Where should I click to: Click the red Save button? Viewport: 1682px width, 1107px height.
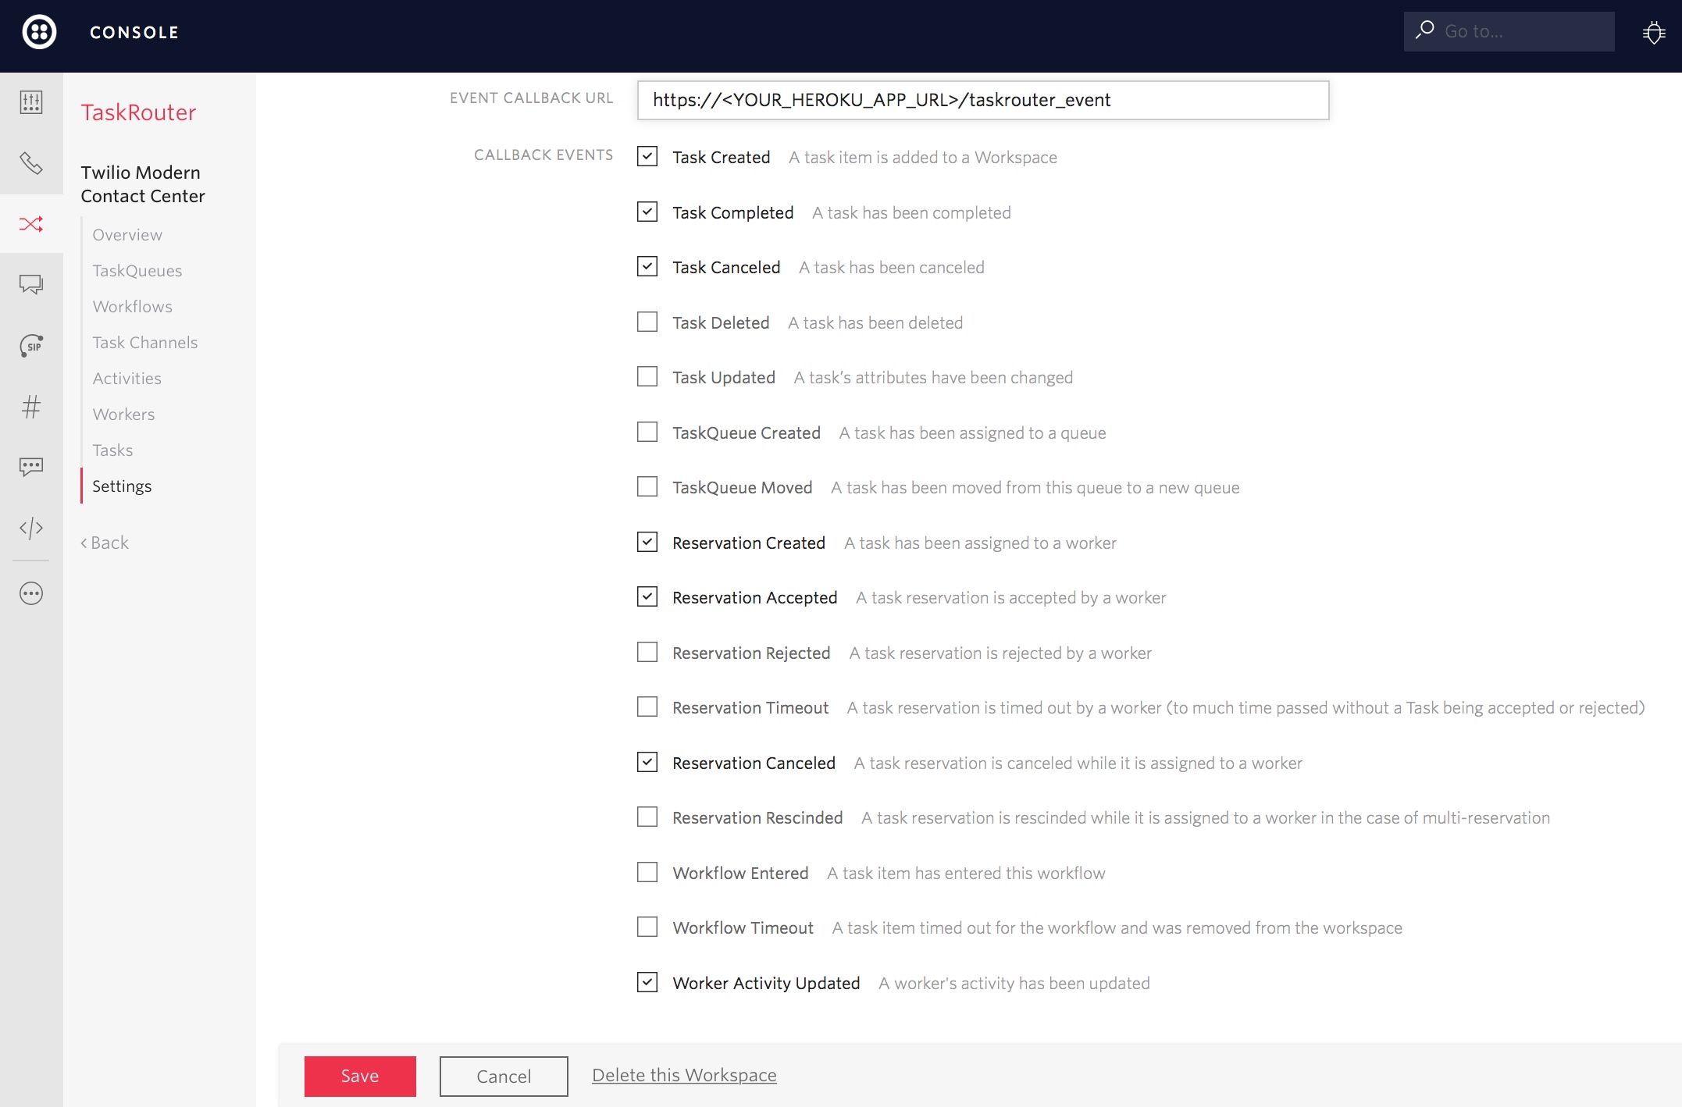coord(360,1076)
